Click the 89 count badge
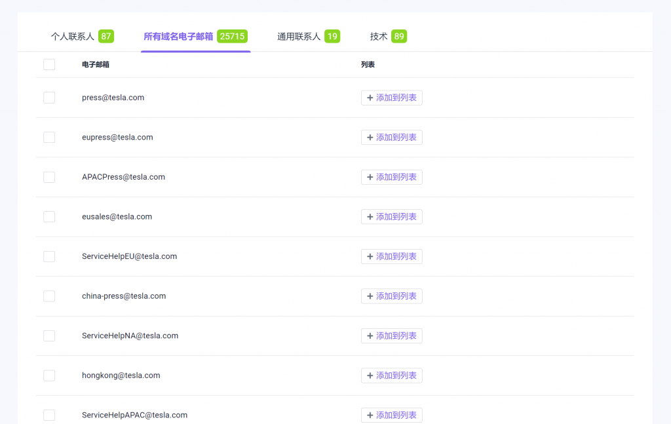 (x=399, y=36)
